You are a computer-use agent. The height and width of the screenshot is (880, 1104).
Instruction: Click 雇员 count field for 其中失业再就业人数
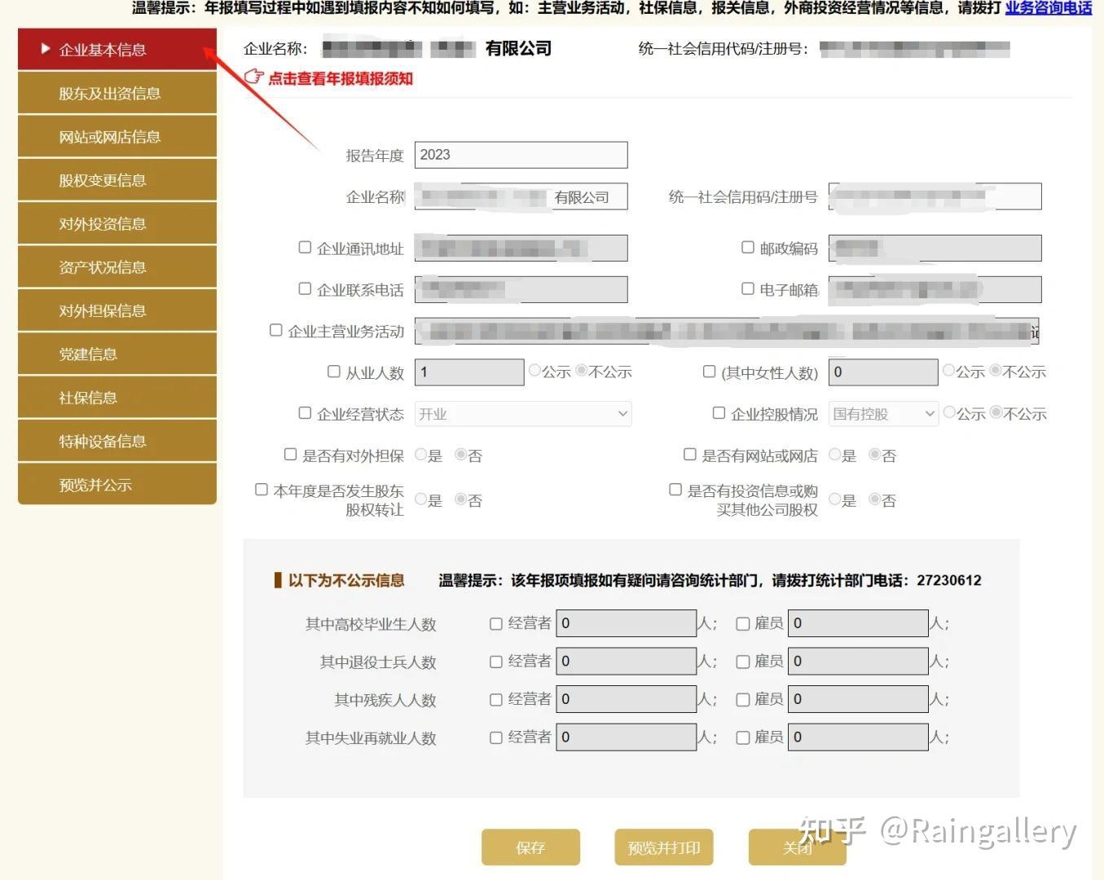pos(858,737)
